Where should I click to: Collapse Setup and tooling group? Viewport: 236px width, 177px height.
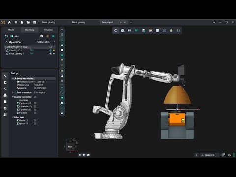click(13, 79)
